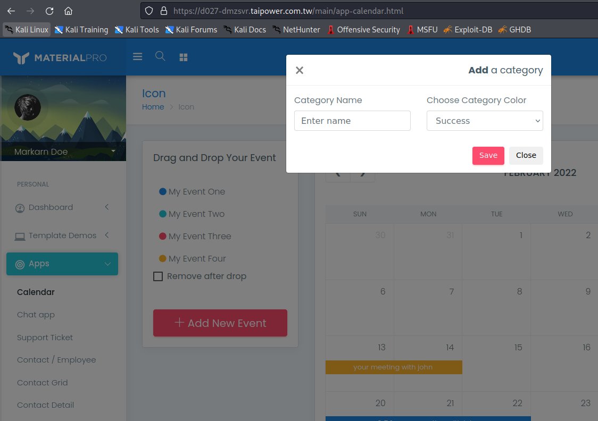This screenshot has height=421, width=598.
Task: Go to browser home icon
Action: (68, 11)
